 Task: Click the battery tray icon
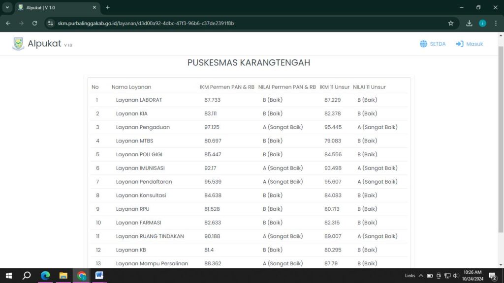coord(430,276)
